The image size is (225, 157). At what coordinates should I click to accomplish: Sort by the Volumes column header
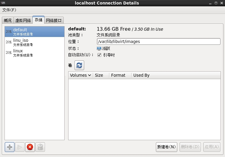[81, 75]
